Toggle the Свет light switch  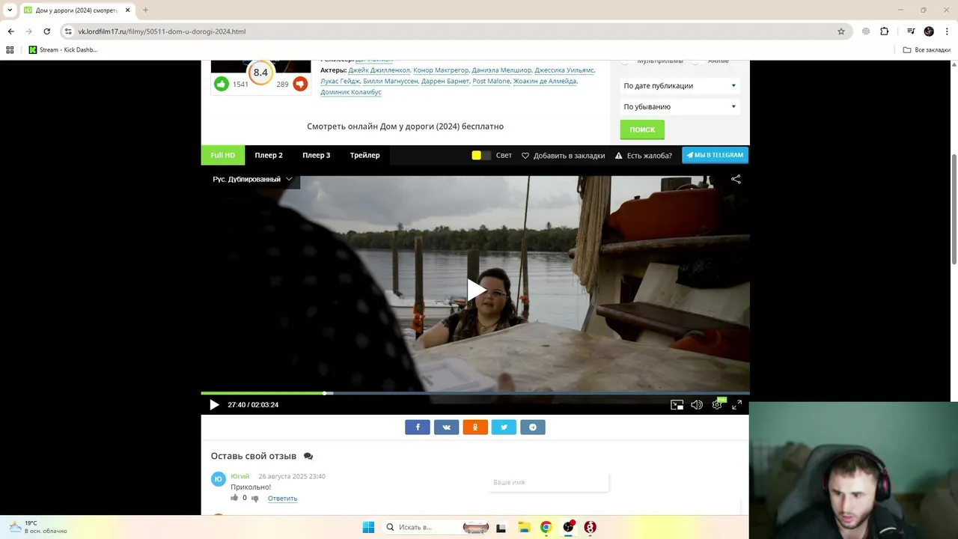[481, 156]
